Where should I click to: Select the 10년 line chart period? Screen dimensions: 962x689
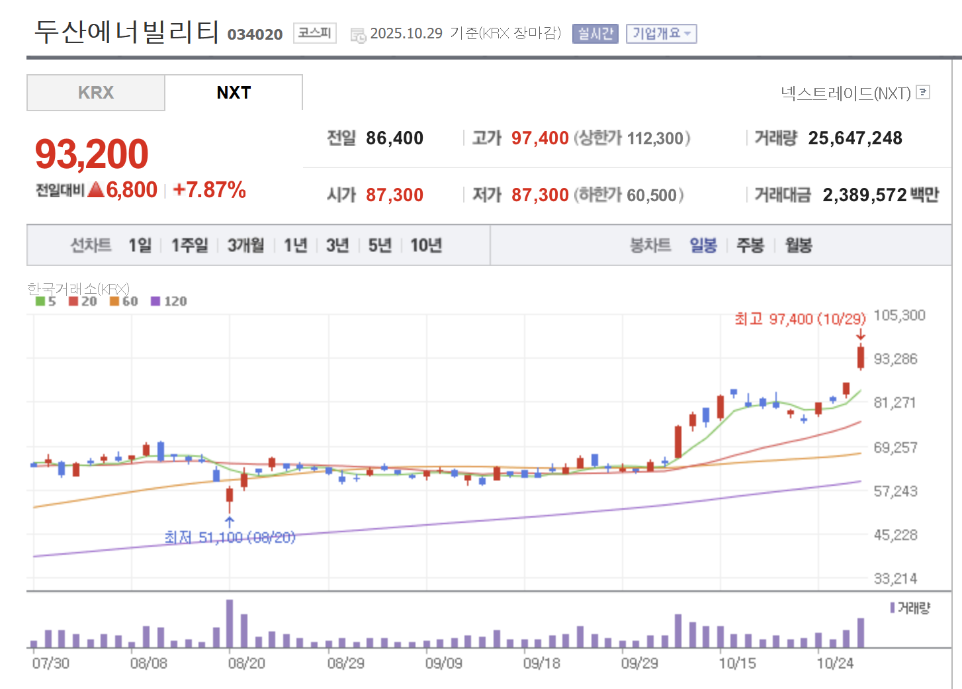426,246
